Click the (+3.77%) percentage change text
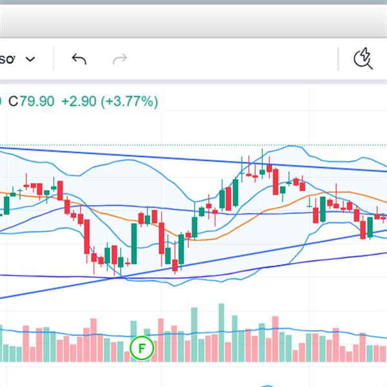 point(129,101)
